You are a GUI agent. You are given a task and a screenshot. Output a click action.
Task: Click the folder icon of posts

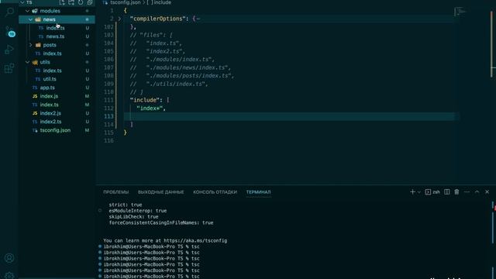point(38,45)
